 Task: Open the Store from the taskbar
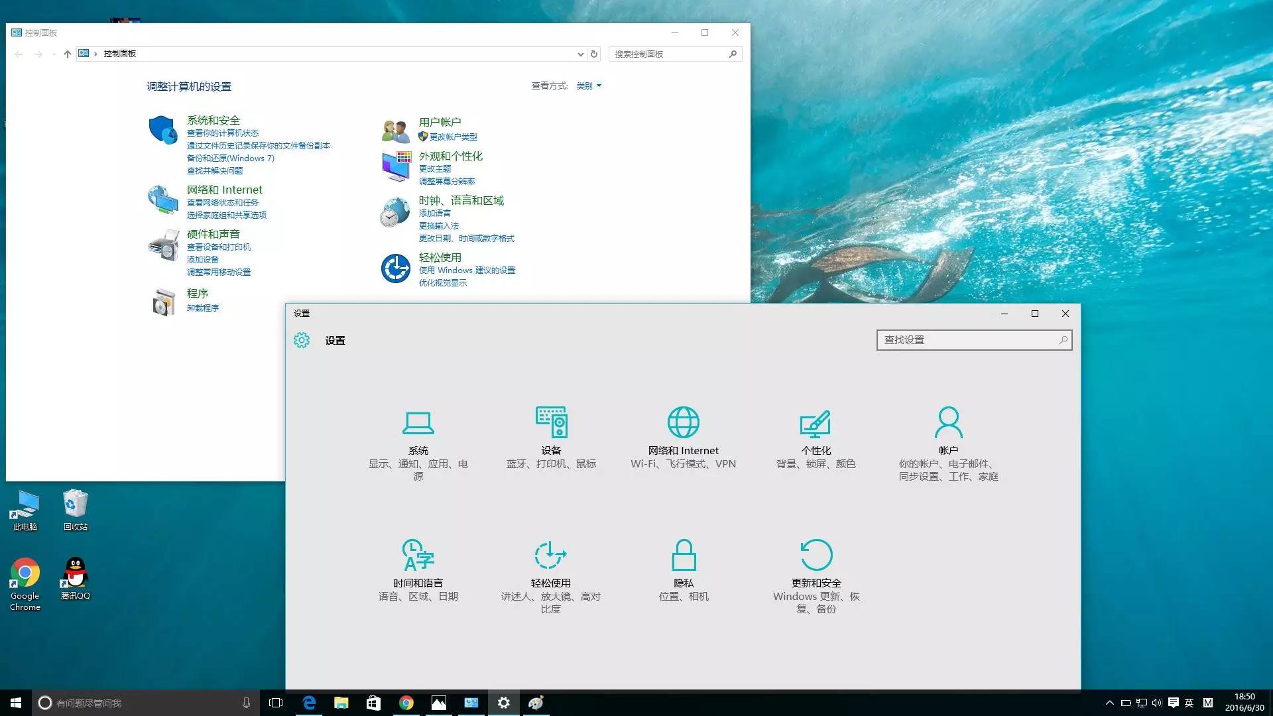pos(373,703)
